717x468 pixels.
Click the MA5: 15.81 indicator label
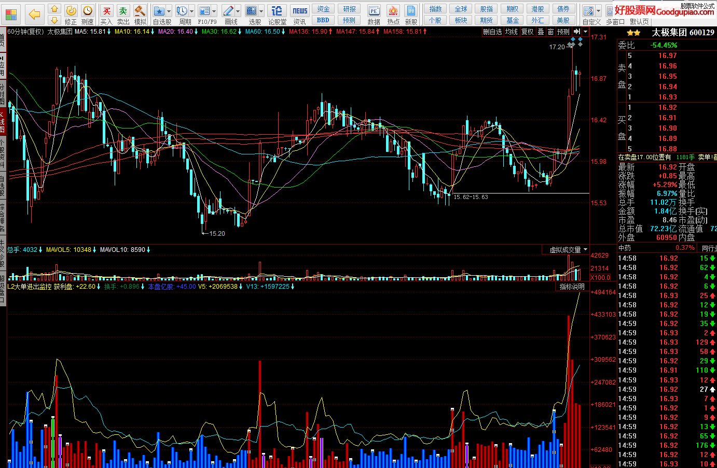tap(90, 32)
